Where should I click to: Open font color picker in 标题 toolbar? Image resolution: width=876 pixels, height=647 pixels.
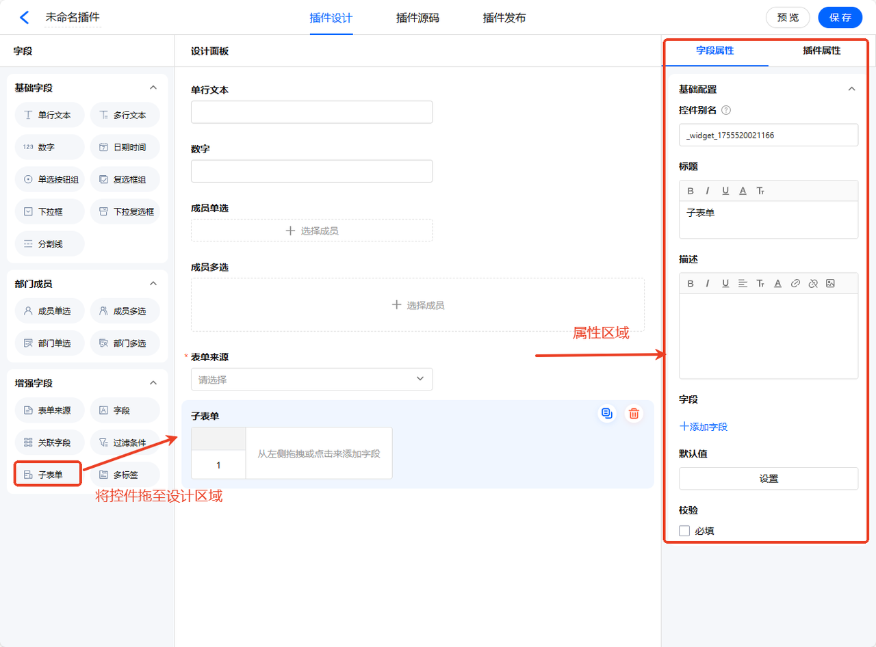[x=743, y=191]
